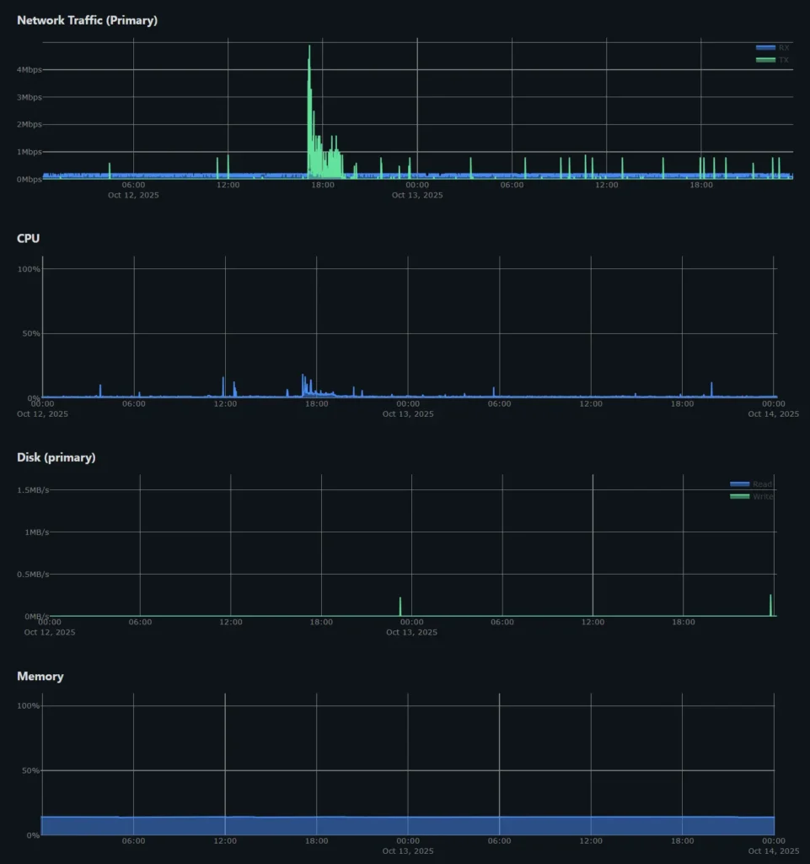Image resolution: width=810 pixels, height=864 pixels.
Task: Click the disk write spike just before Oct 13
Action: click(400, 606)
